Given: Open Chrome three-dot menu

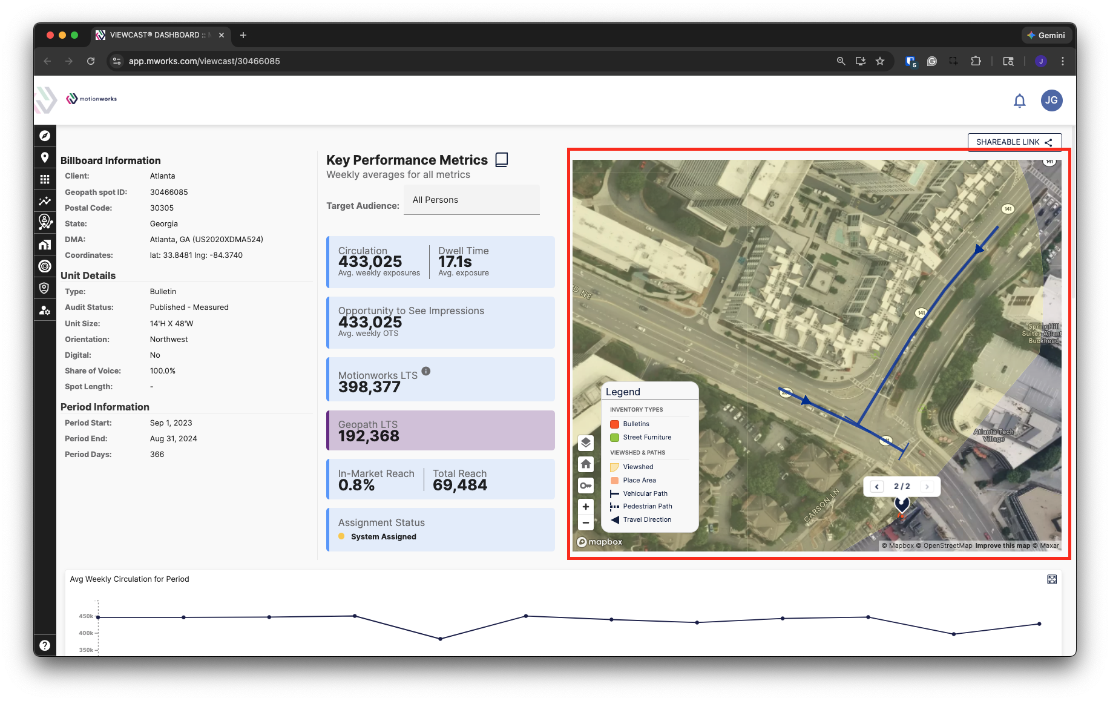Looking at the screenshot, I should pos(1063,61).
